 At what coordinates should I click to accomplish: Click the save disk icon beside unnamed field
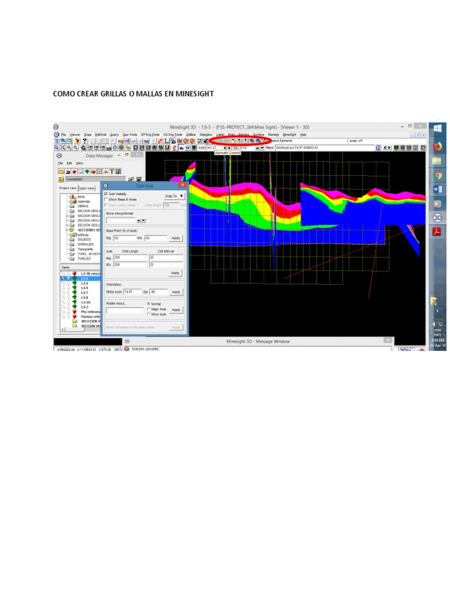[x=139, y=179]
